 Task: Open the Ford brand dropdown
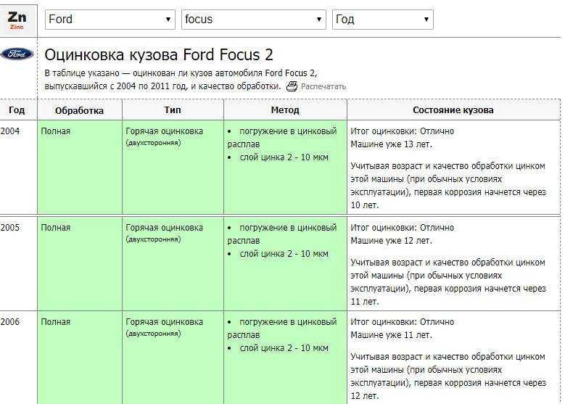110,20
